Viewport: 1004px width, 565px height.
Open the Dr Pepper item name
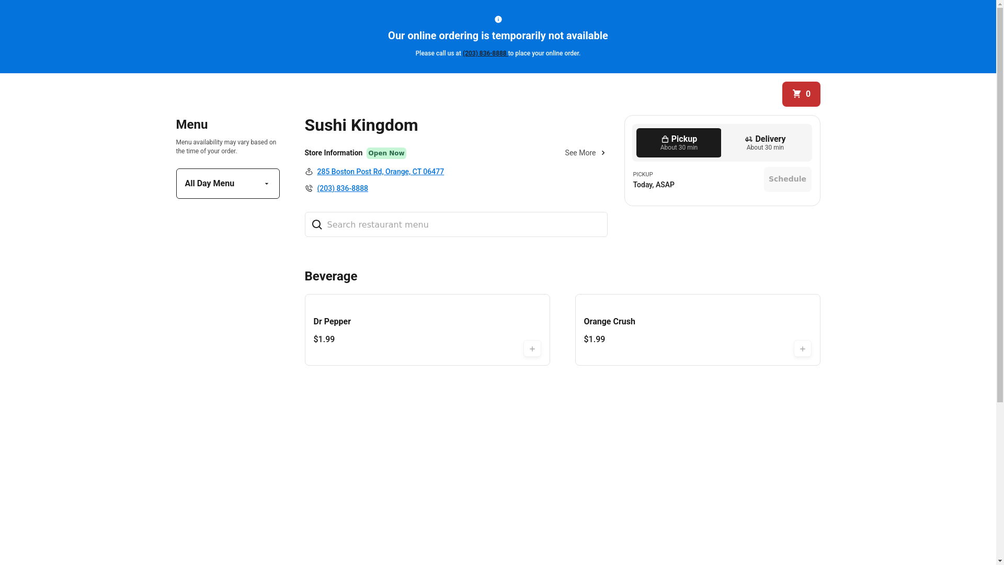pyautogui.click(x=332, y=322)
